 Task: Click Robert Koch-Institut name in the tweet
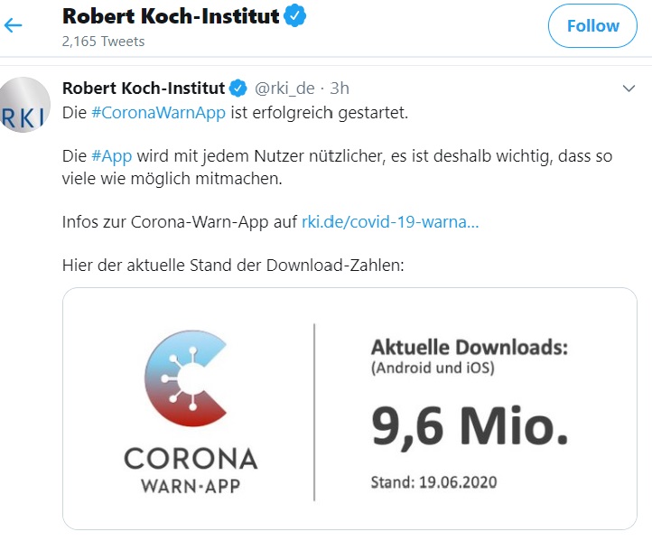(x=144, y=89)
